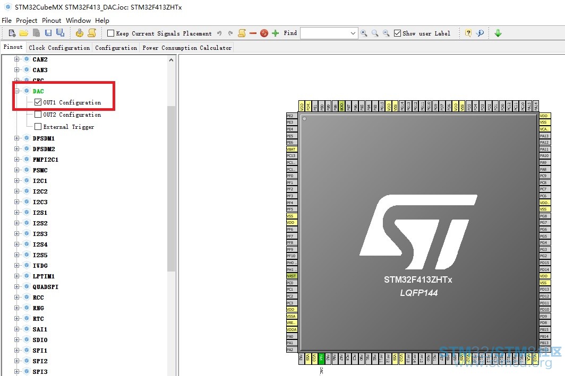Switch to the Clock Configuration tab
Viewport: 565px width, 376px height.
coord(59,48)
